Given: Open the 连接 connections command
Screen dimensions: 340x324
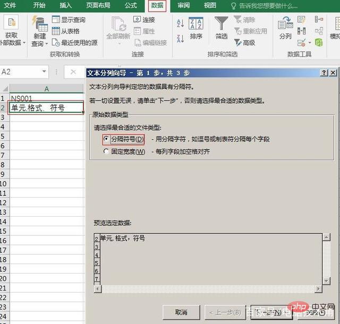Looking at the screenshot, I should pos(144,20).
